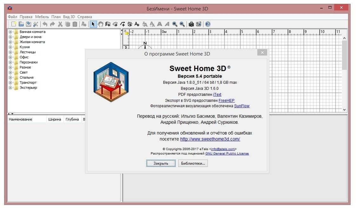
Task: Open preferences with wrench icon
Action: pyautogui.click(x=36, y=24)
